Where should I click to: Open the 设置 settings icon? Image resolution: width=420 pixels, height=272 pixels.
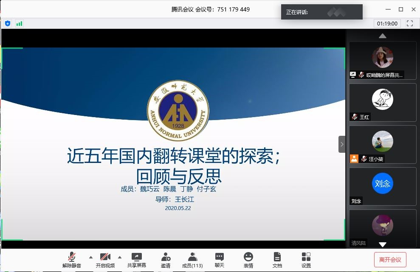(306, 259)
